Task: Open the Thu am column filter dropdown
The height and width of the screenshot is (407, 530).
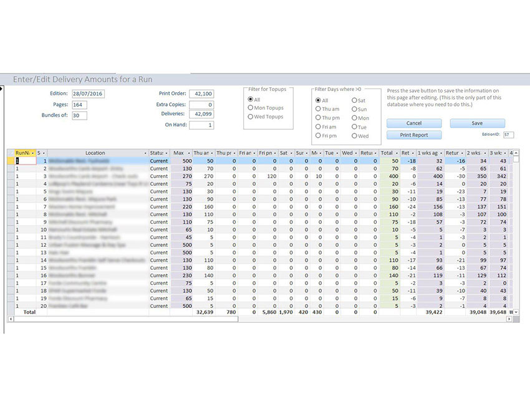Action: pos(212,153)
